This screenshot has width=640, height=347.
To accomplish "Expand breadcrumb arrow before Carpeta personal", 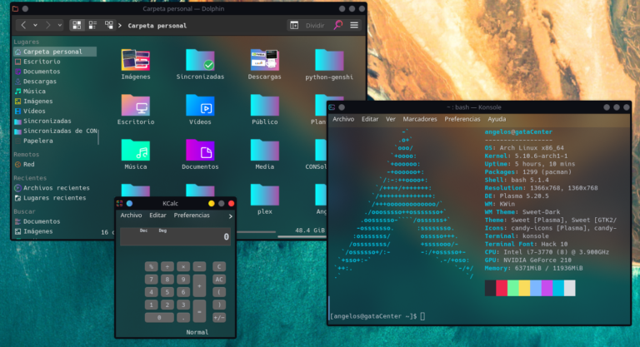I will (120, 26).
